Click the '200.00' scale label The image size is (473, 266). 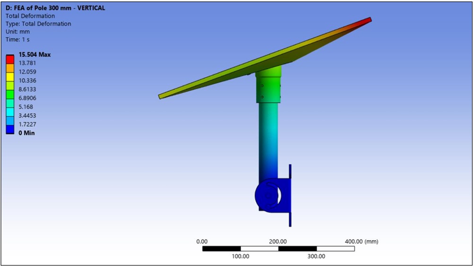[x=278, y=241]
